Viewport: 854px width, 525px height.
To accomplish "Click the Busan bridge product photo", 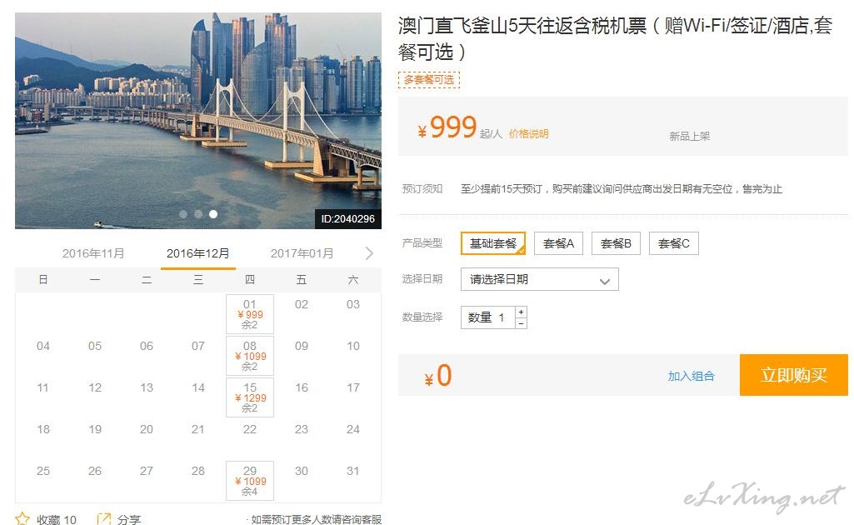I will [x=198, y=120].
